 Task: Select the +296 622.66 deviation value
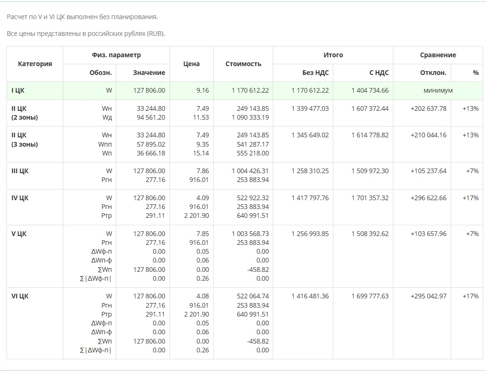pyautogui.click(x=428, y=198)
